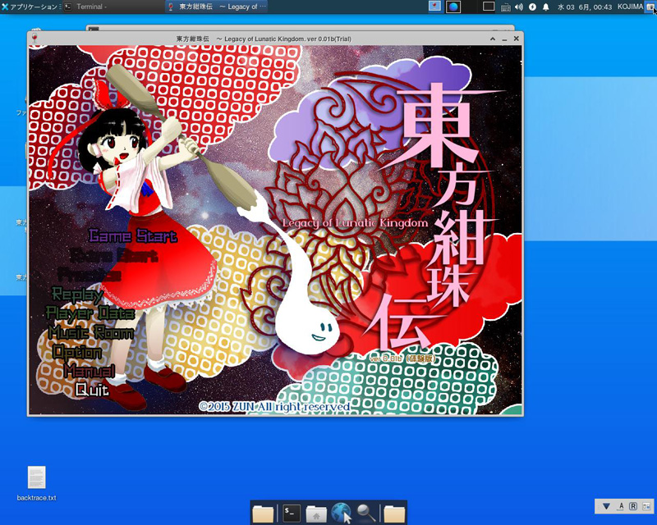Click the underlined A input mode indicator
Viewport: 657px width, 525px height.
pyautogui.click(x=621, y=506)
